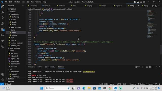Toggle primary sidebar layout icon
This screenshot has width=162, height=91.
pos(135,2)
